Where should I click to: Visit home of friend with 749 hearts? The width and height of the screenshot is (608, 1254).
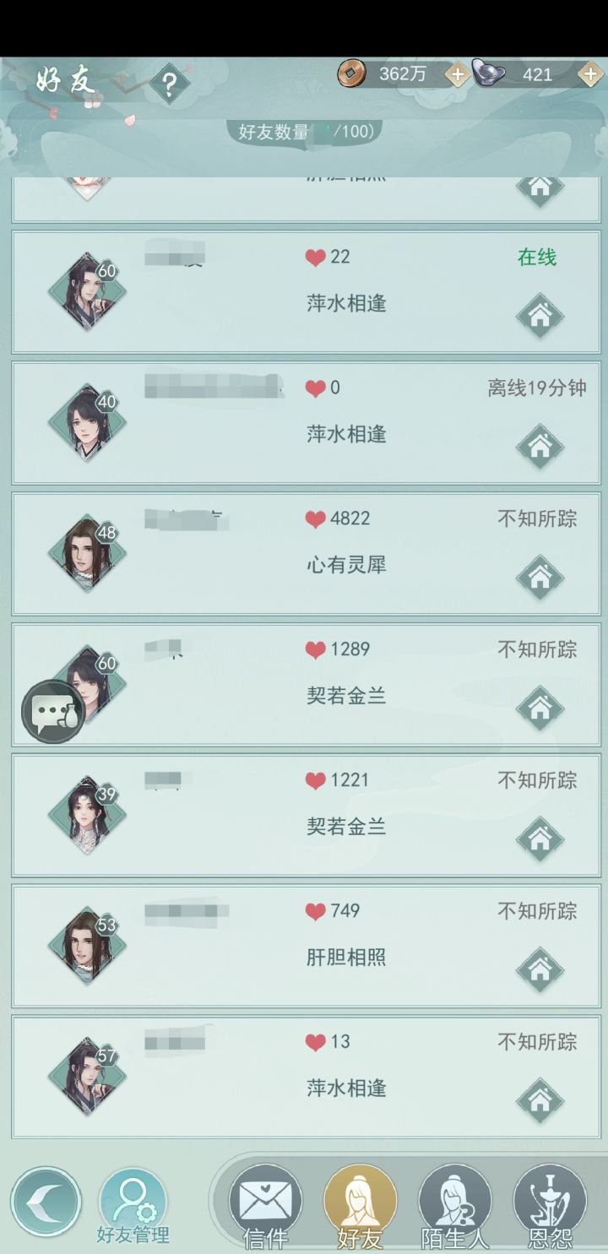tap(540, 969)
